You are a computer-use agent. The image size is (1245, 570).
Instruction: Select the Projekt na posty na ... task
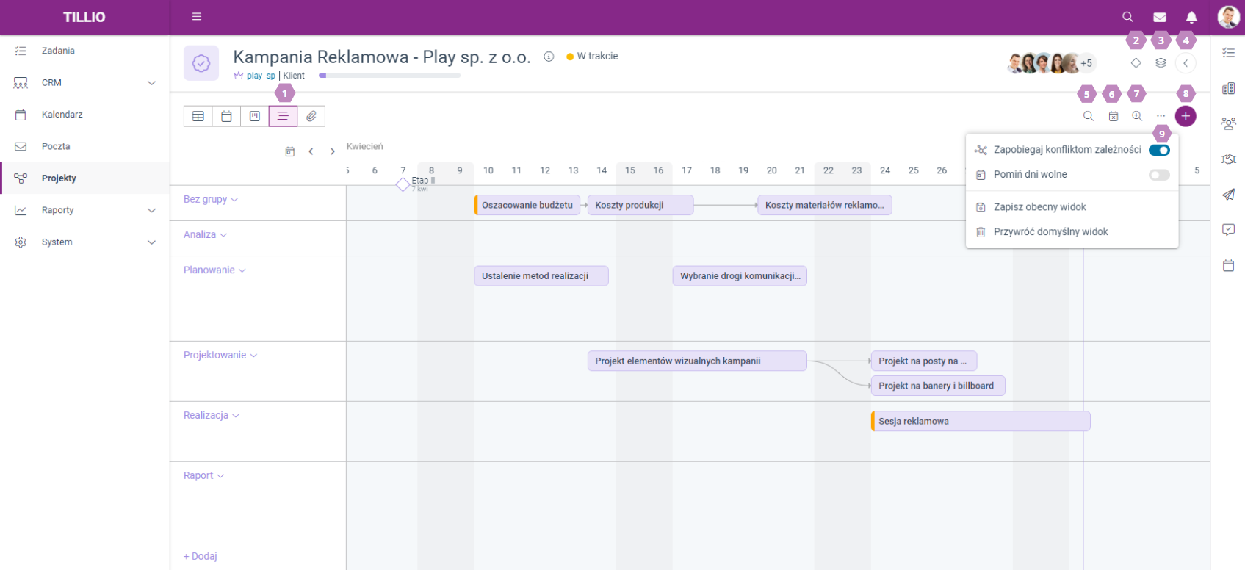[923, 361]
